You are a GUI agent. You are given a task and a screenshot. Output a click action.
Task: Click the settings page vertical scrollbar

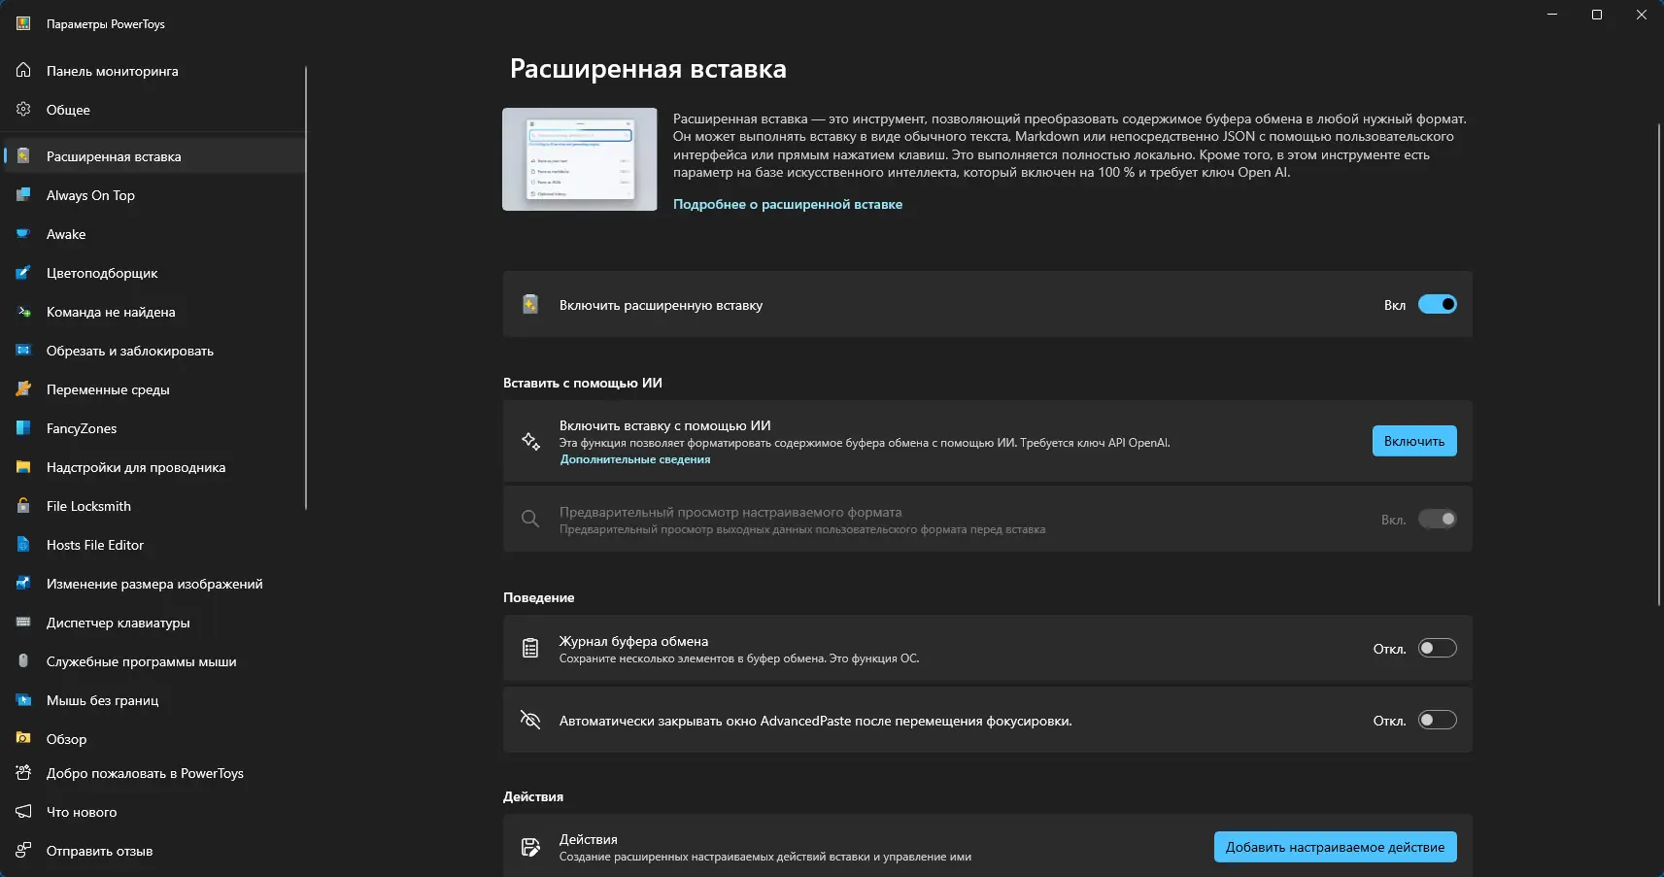tap(1659, 364)
